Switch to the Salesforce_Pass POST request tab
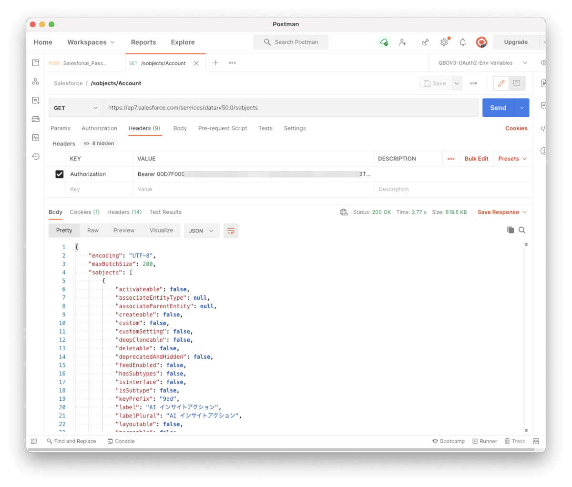Image resolution: width=572 pixels, height=487 pixels. pyautogui.click(x=85, y=63)
